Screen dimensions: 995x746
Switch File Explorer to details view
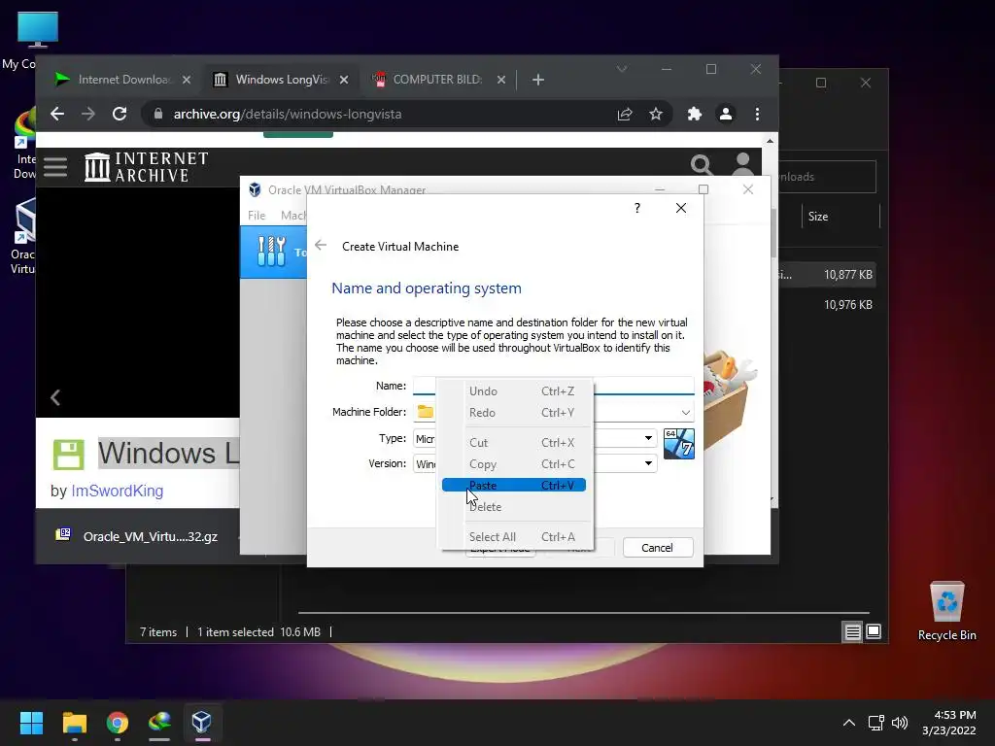(853, 631)
